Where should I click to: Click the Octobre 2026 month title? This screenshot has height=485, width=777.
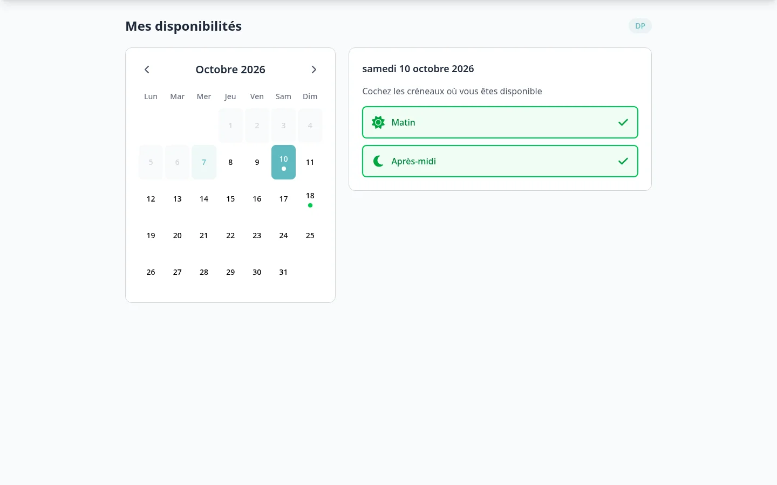230,70
